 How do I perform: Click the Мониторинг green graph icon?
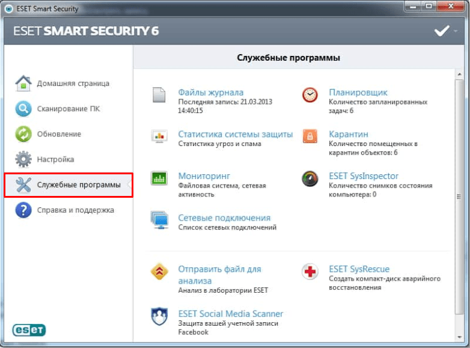pos(159,178)
